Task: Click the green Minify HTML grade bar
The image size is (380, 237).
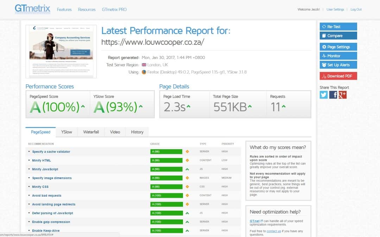Action: [x=166, y=160]
